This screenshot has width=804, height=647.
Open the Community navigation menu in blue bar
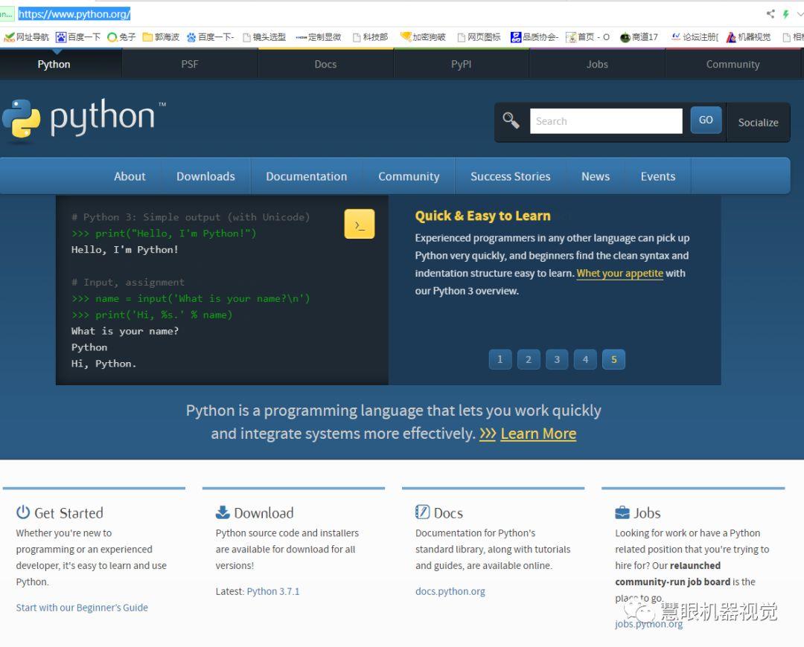click(x=409, y=176)
